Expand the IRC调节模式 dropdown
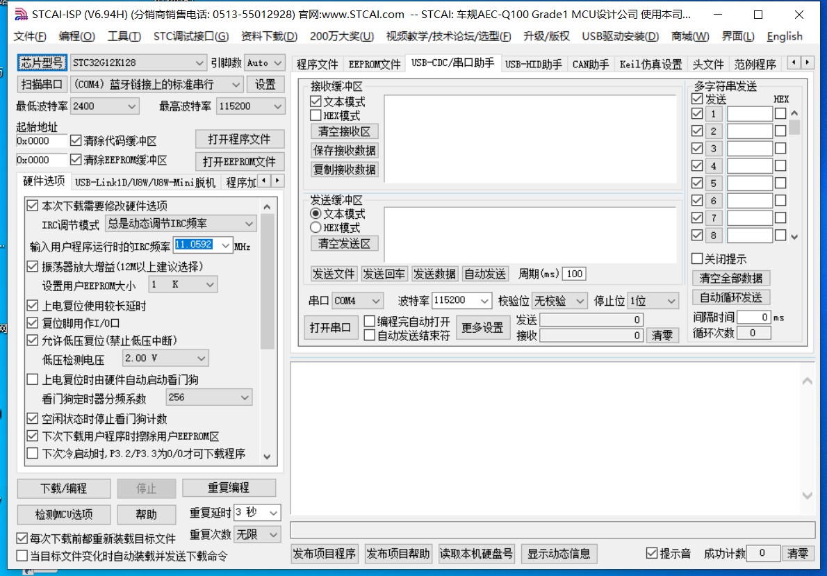827x576 pixels. (x=181, y=224)
